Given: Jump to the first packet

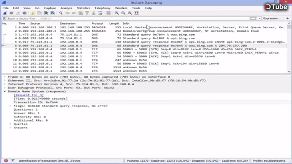Looking at the screenshot, I should pyautogui.click(x=87, y=13).
